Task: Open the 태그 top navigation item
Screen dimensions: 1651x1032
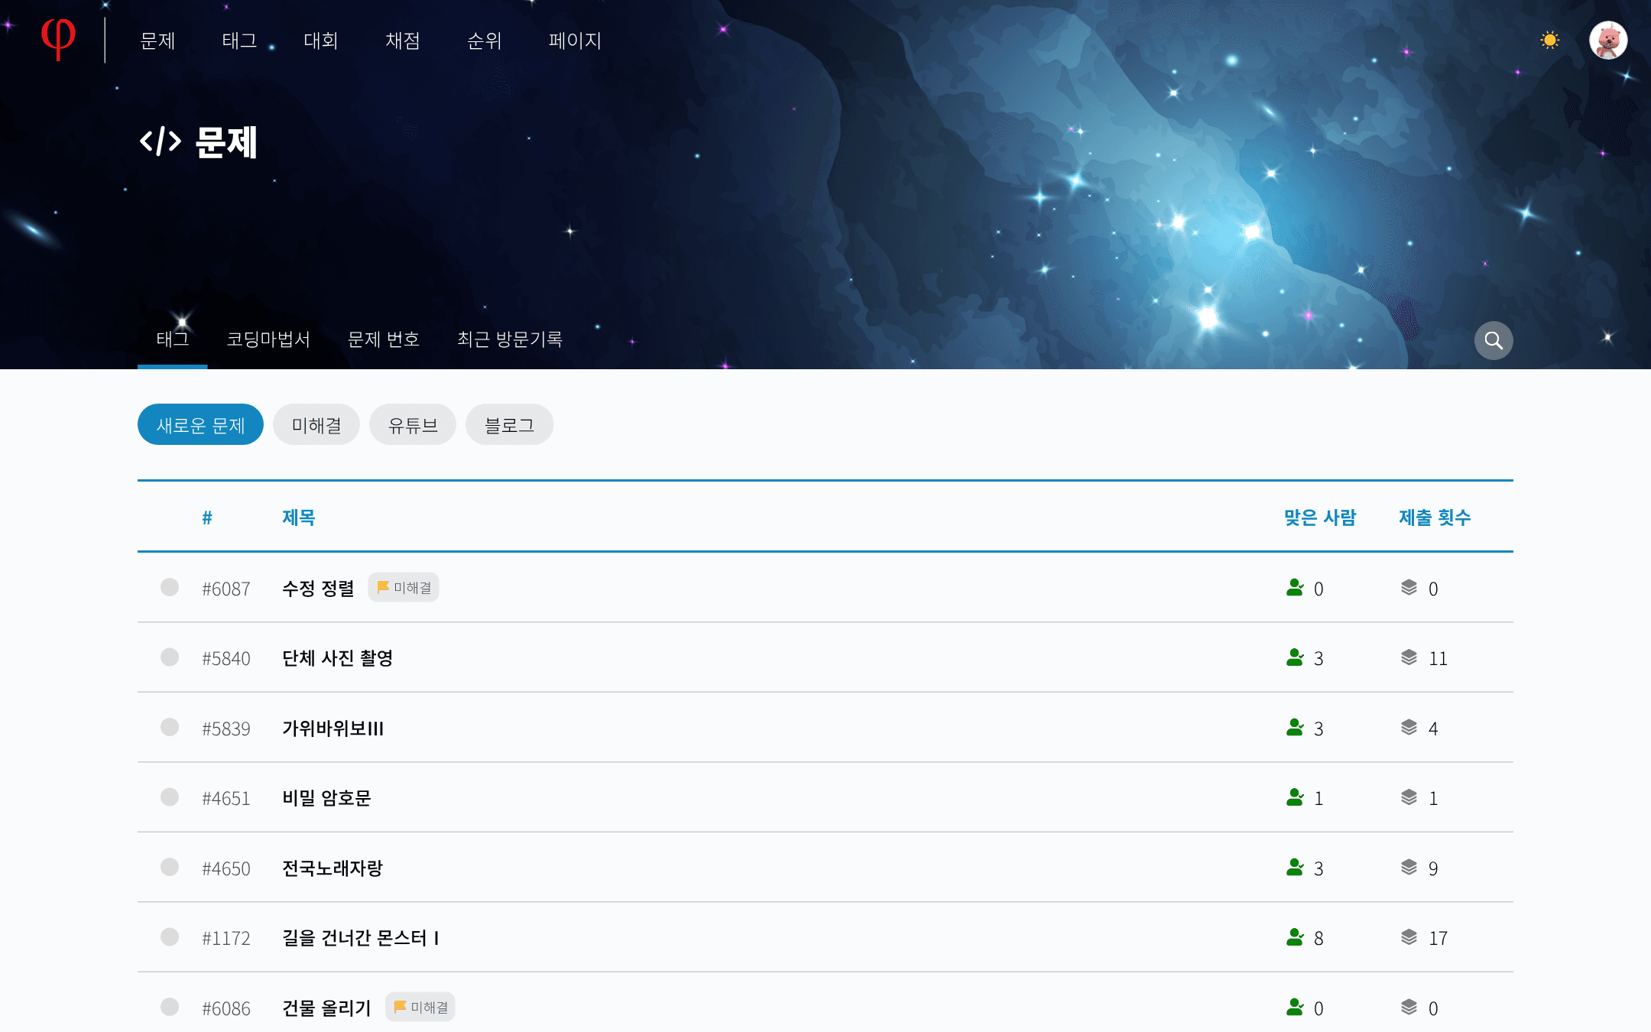Action: click(x=239, y=41)
